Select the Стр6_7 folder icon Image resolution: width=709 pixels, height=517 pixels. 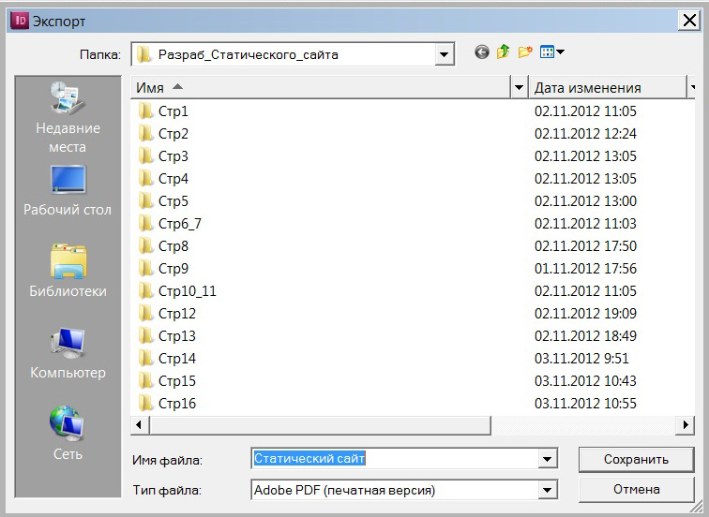145,224
